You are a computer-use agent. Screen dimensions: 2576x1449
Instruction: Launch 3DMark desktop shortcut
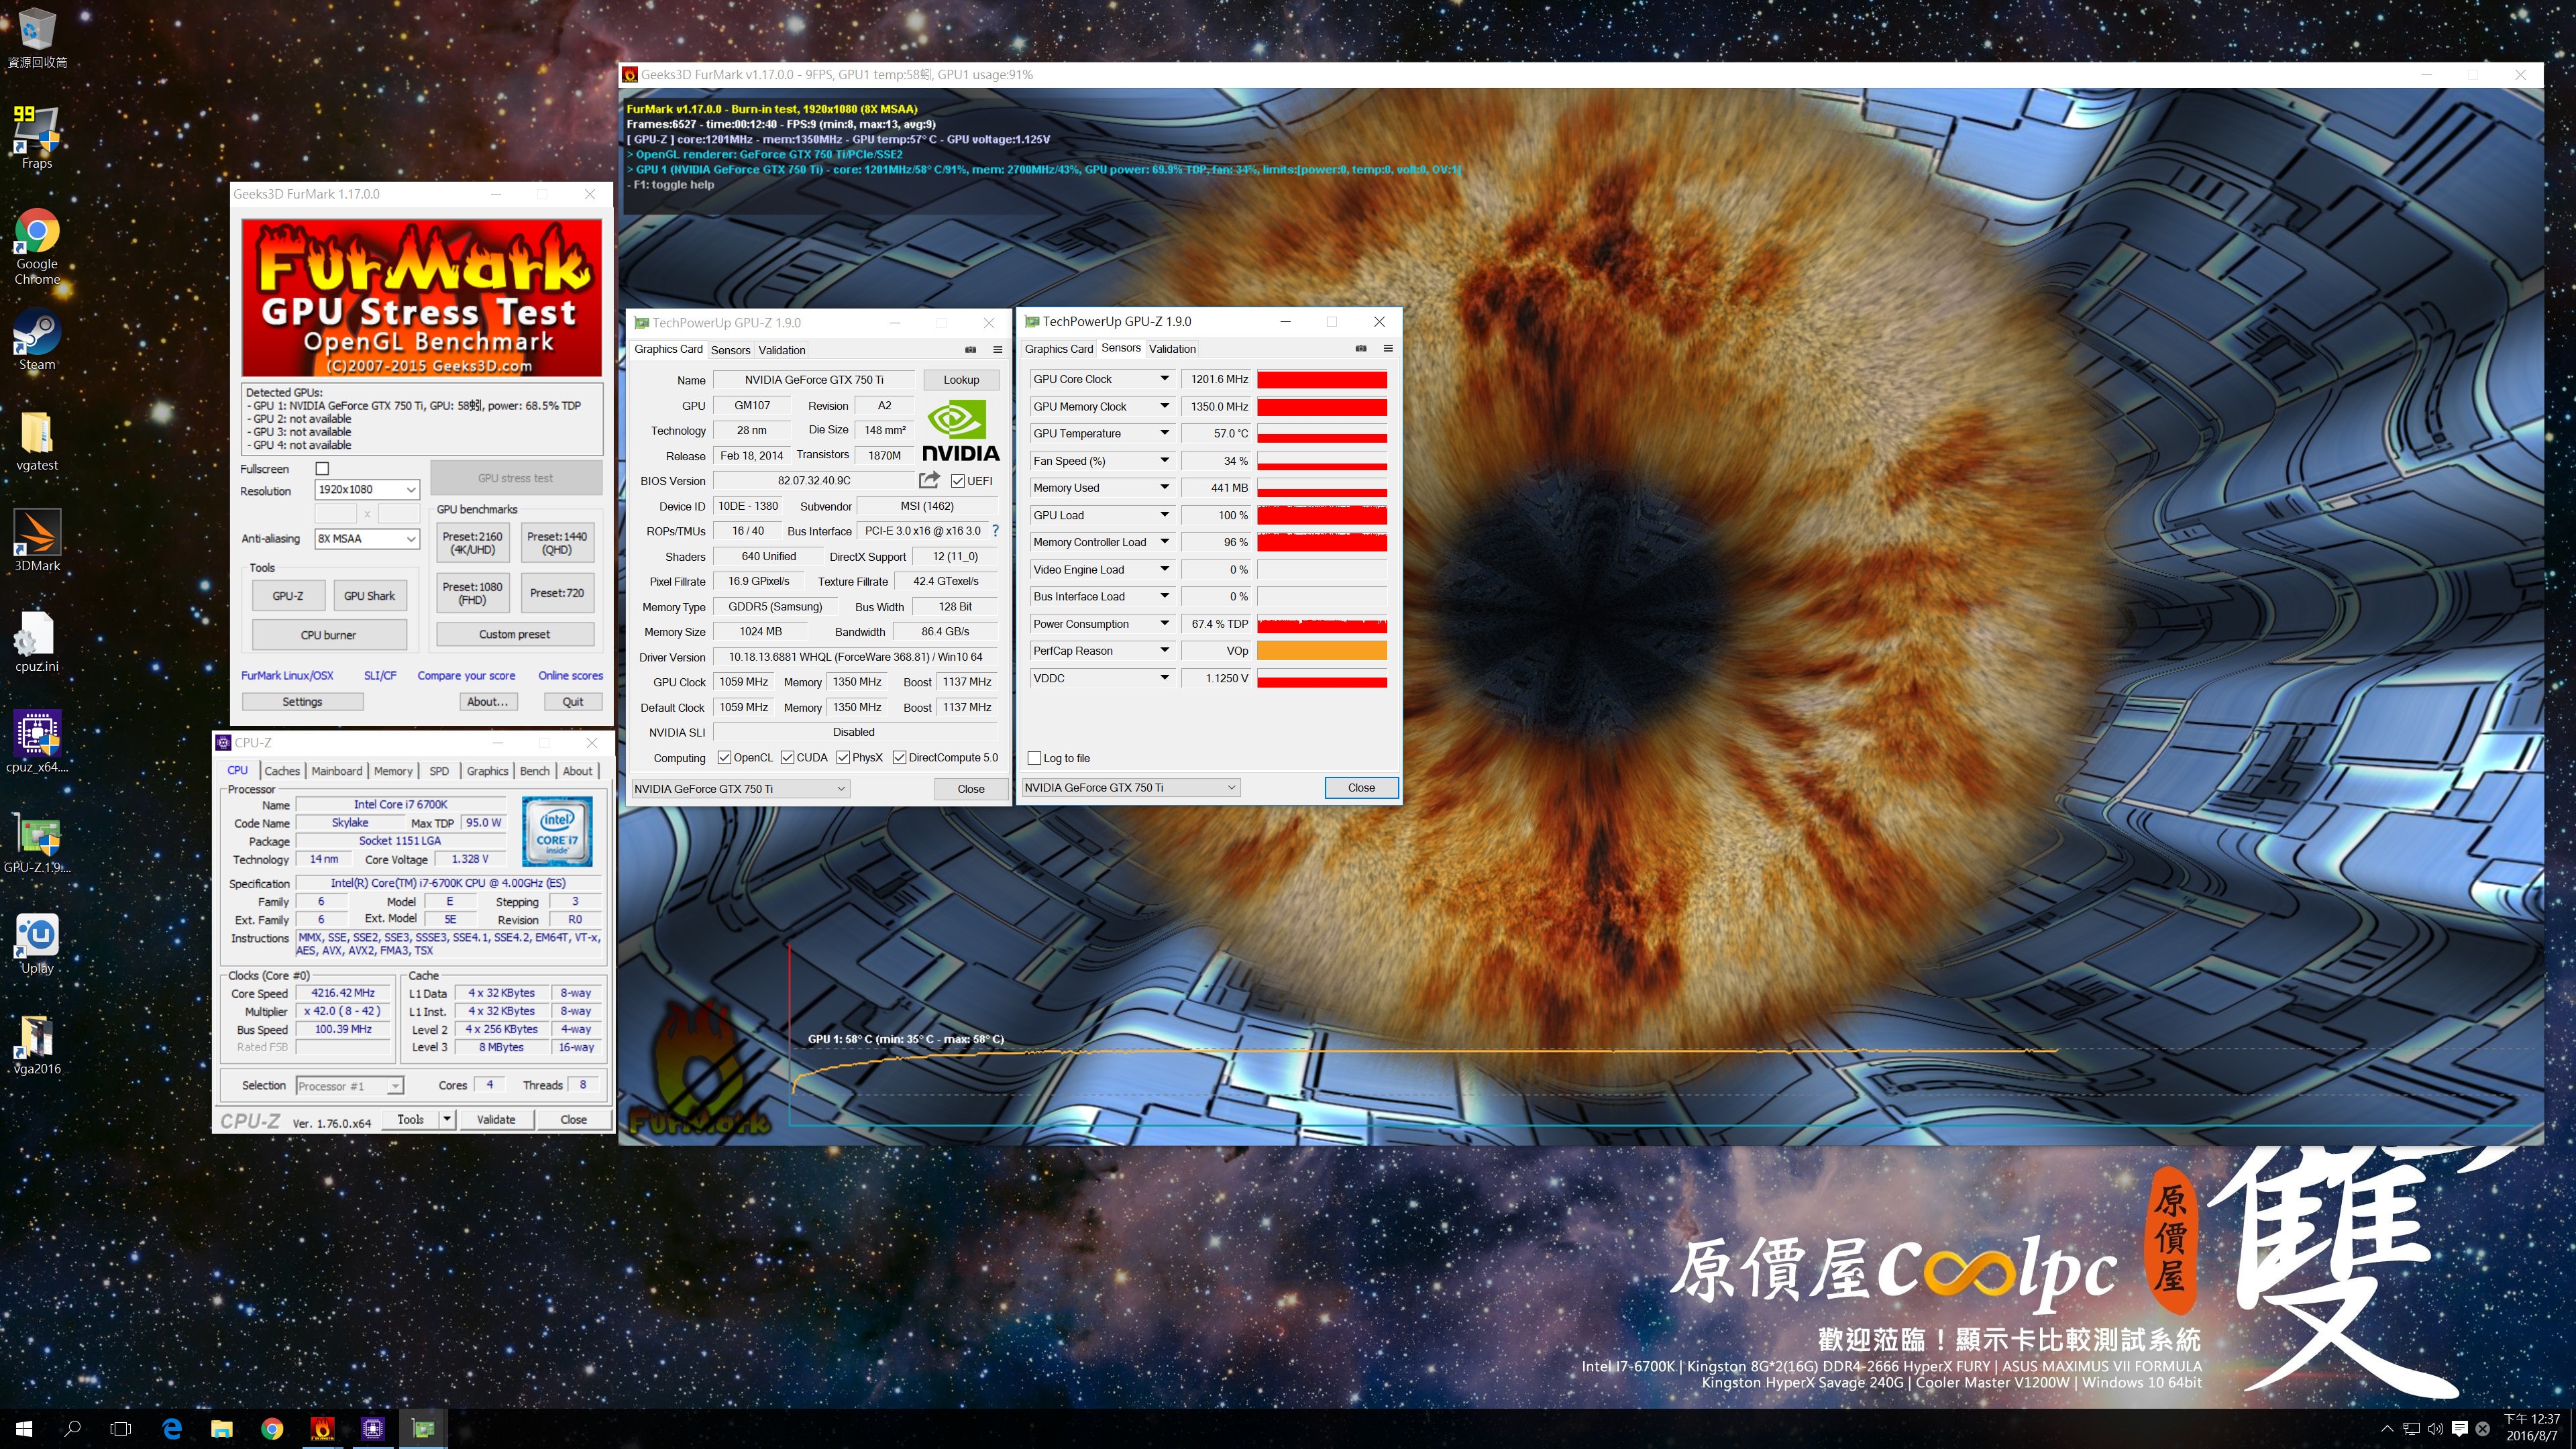37,541
